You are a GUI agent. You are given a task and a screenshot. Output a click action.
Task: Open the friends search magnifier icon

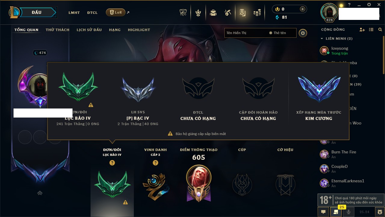(380, 30)
